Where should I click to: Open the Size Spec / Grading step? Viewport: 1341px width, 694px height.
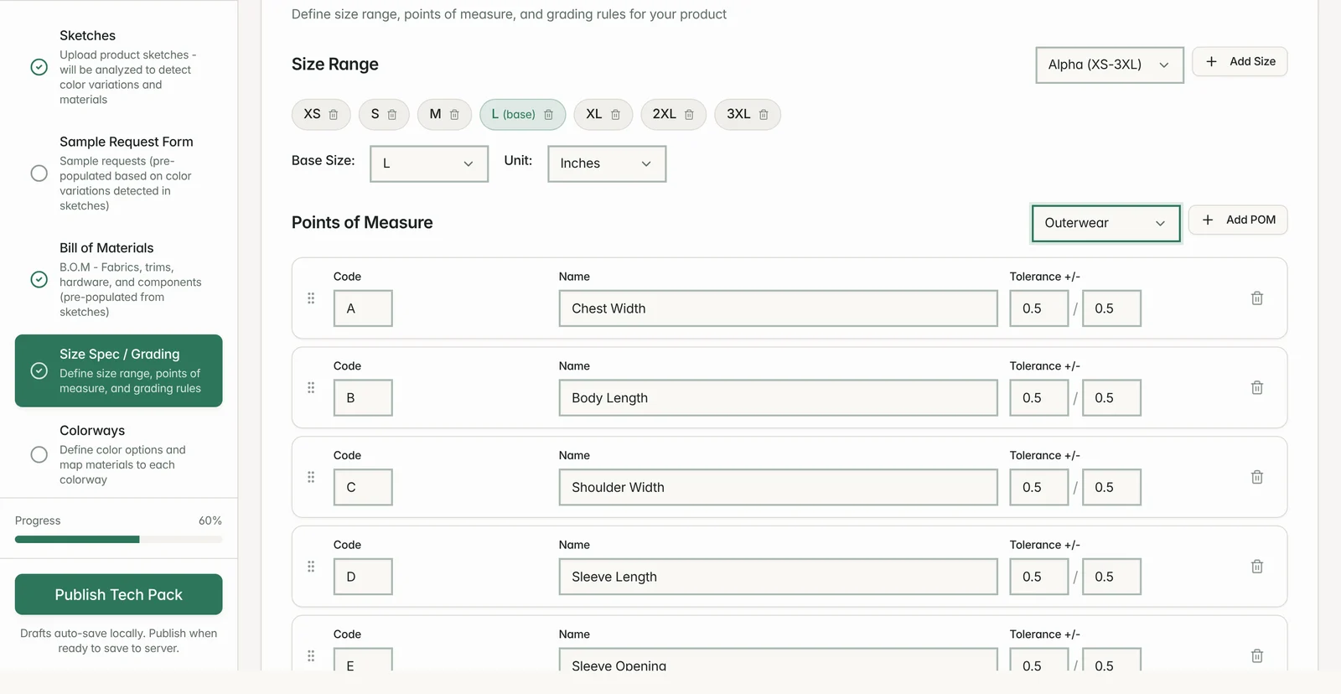(119, 370)
